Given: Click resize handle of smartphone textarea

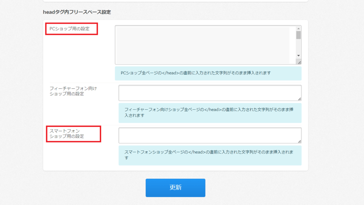Looking at the screenshot, I should coord(299,141).
